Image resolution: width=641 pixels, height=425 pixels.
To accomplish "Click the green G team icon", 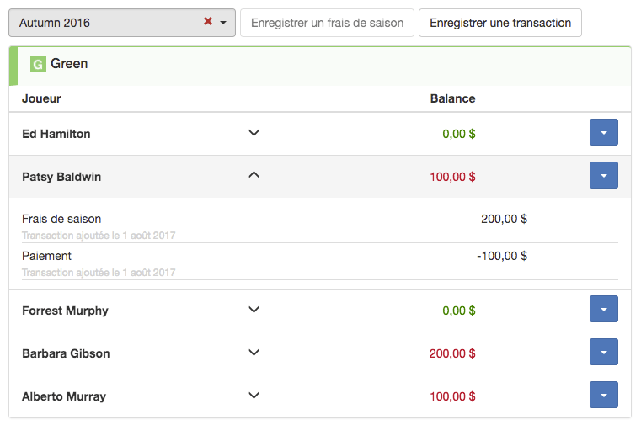I will click(38, 64).
